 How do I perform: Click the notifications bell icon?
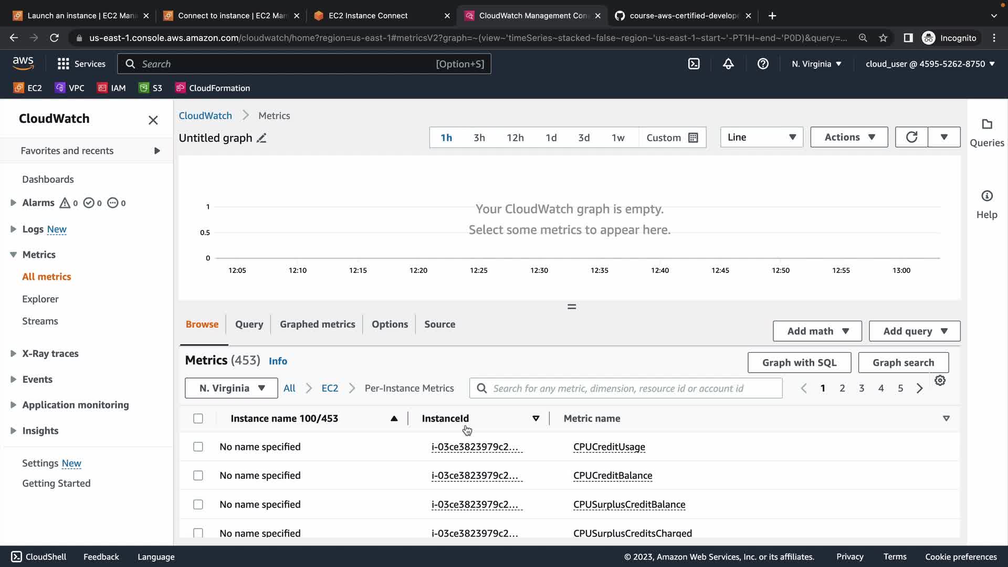tap(728, 64)
